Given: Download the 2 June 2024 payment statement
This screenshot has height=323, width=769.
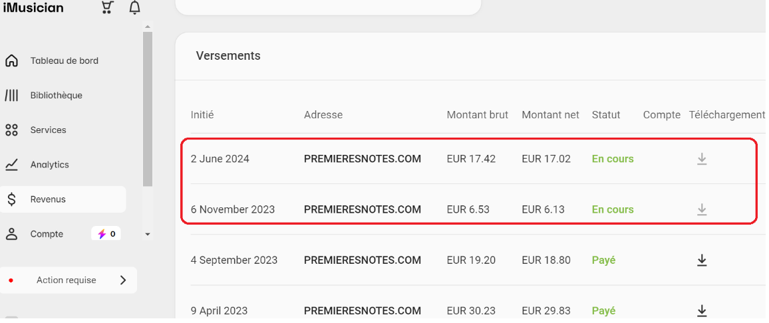Looking at the screenshot, I should tap(702, 159).
